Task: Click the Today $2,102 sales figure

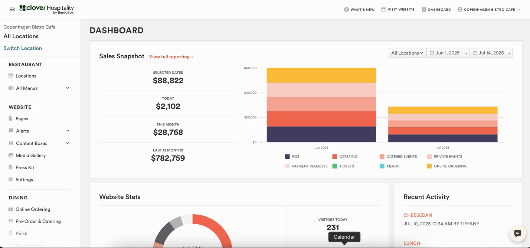Action: coord(168,107)
